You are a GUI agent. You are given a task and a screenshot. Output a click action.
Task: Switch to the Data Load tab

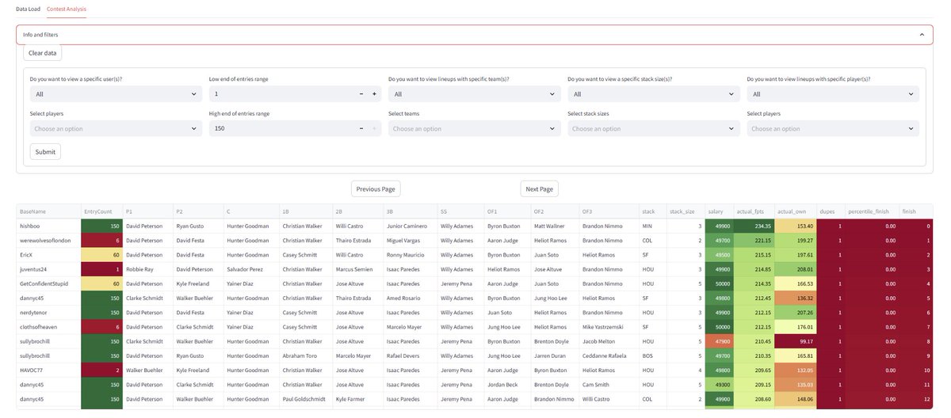pos(28,9)
